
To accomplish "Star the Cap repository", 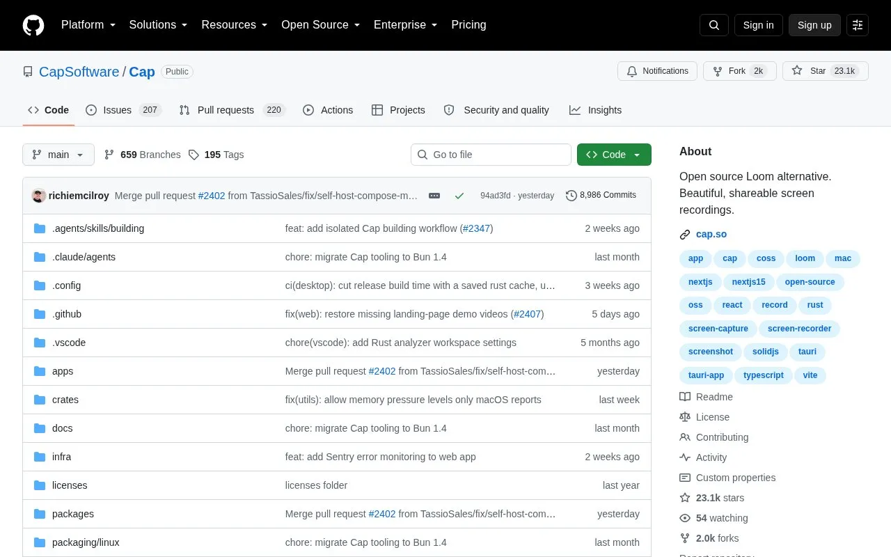I will pos(826,71).
